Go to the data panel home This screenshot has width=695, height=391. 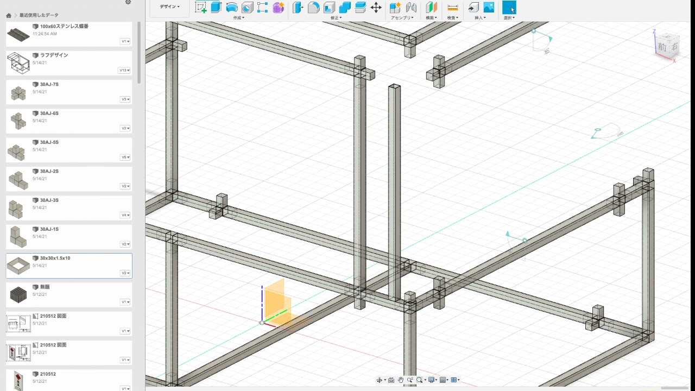point(9,15)
